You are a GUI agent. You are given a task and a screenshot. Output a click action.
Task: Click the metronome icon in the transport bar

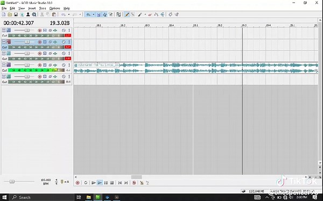[142, 183]
